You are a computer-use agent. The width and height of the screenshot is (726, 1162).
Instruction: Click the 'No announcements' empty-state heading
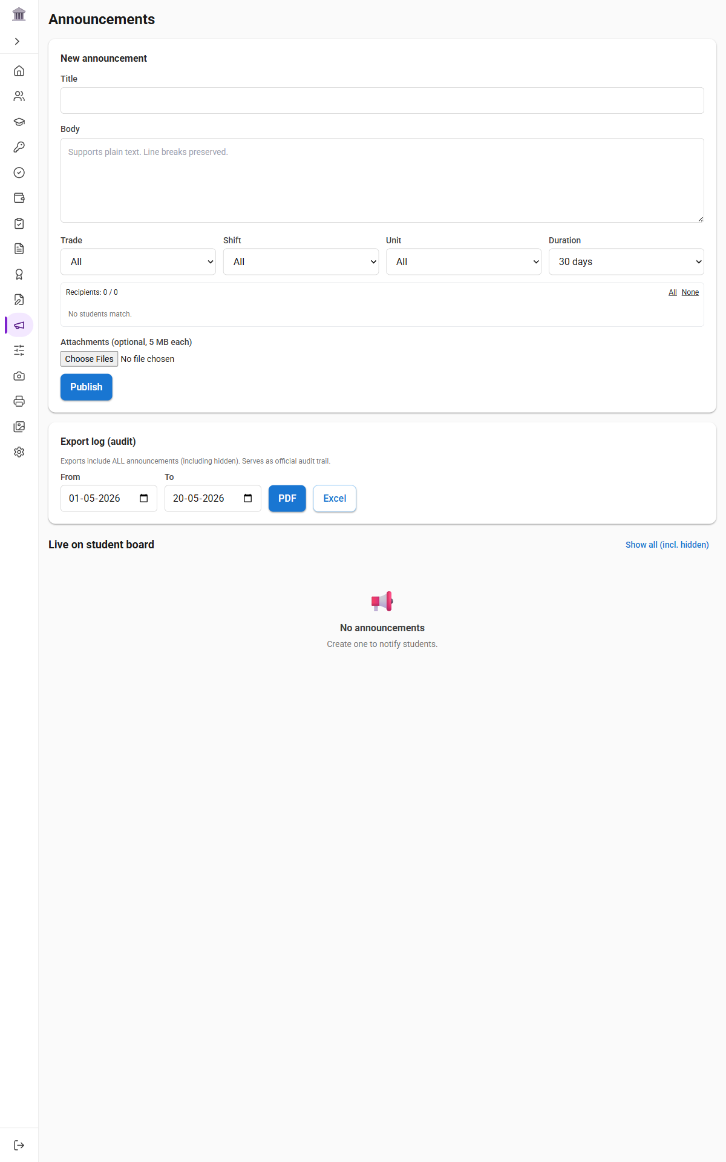382,628
